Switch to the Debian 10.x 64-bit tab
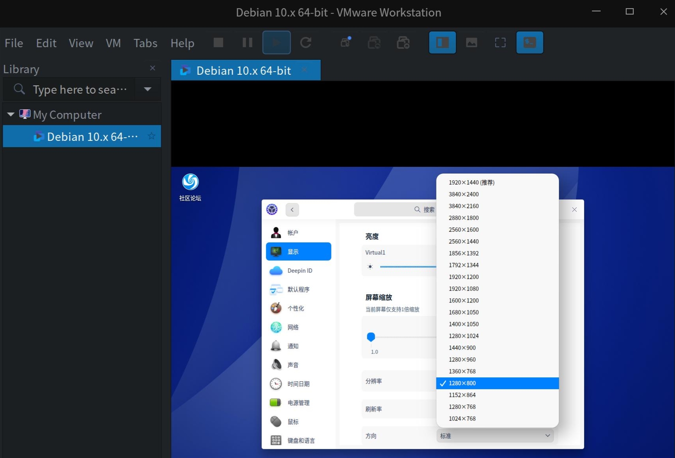The width and height of the screenshot is (675, 458). [243, 70]
